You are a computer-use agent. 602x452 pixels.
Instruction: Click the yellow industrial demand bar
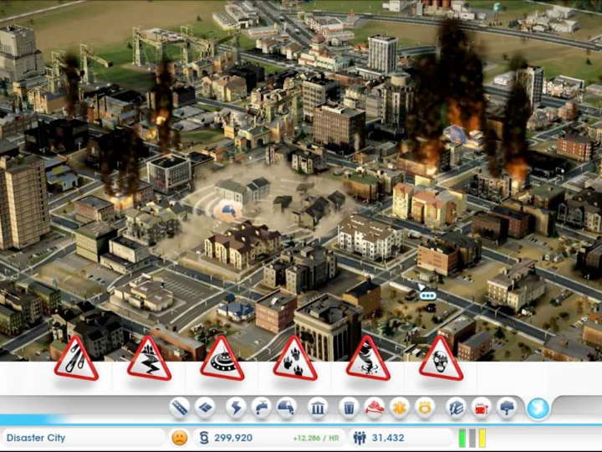[x=482, y=438]
